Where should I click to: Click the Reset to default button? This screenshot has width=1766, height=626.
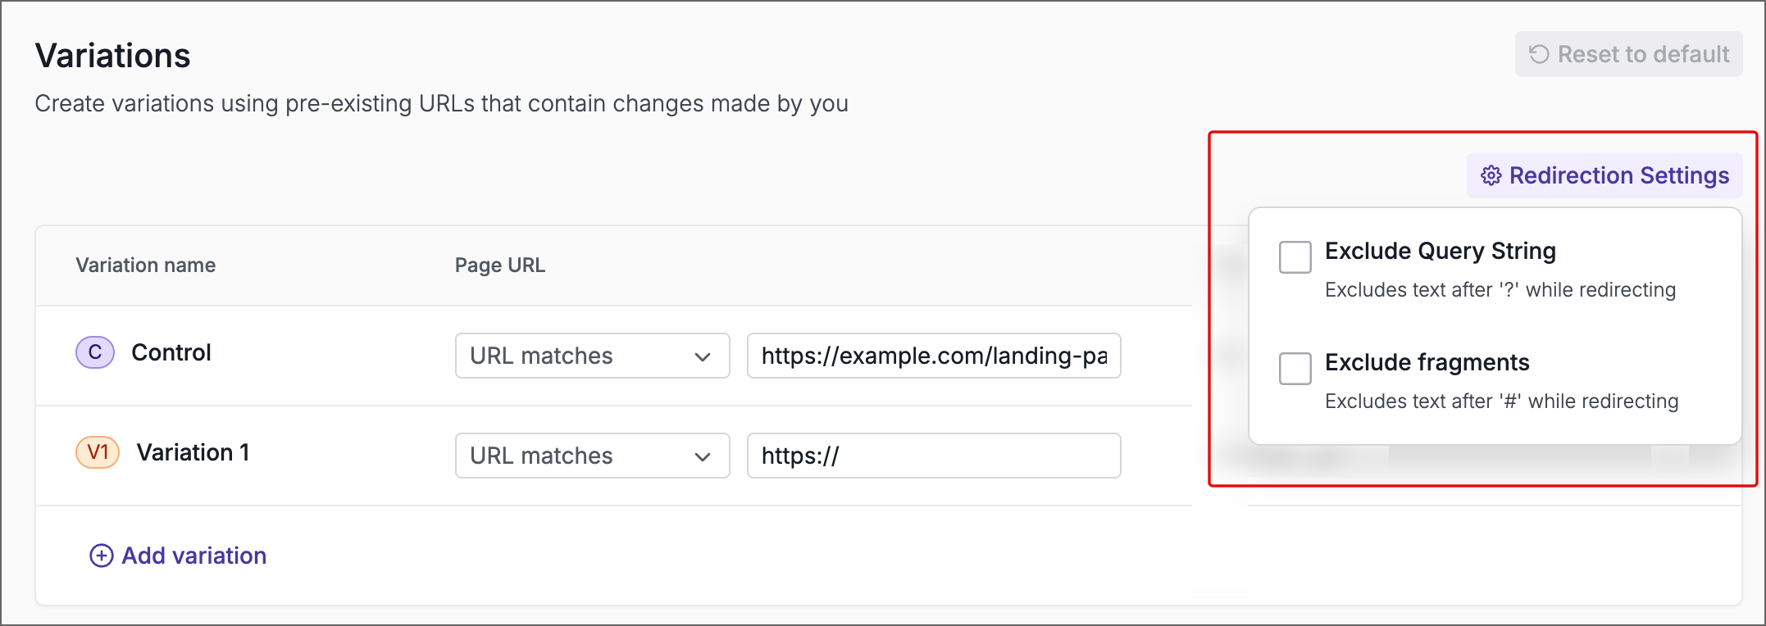tap(1628, 54)
